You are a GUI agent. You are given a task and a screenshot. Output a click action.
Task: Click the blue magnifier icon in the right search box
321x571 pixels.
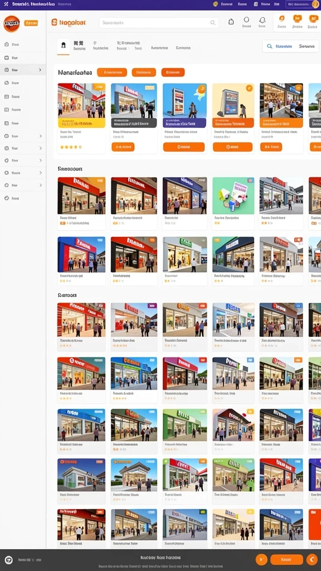[269, 46]
